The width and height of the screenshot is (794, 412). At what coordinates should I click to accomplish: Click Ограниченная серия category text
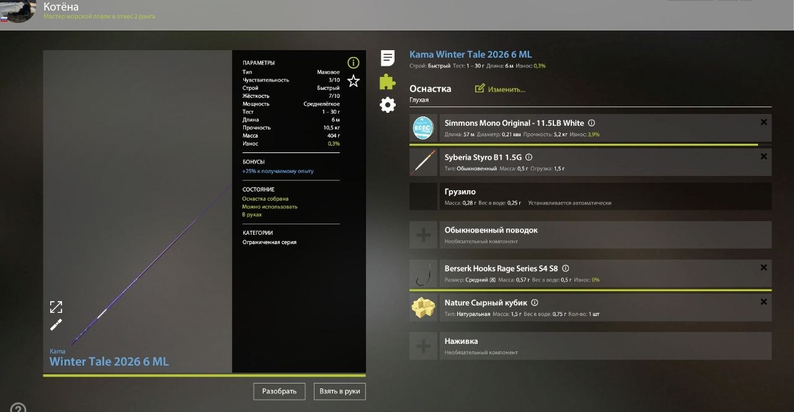[269, 242]
